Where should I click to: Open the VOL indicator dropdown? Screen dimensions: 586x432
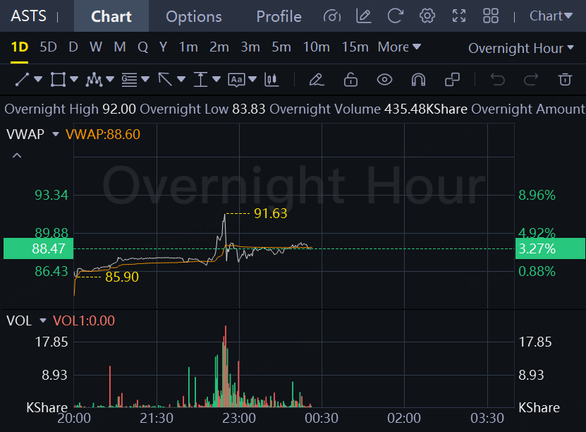point(42,320)
